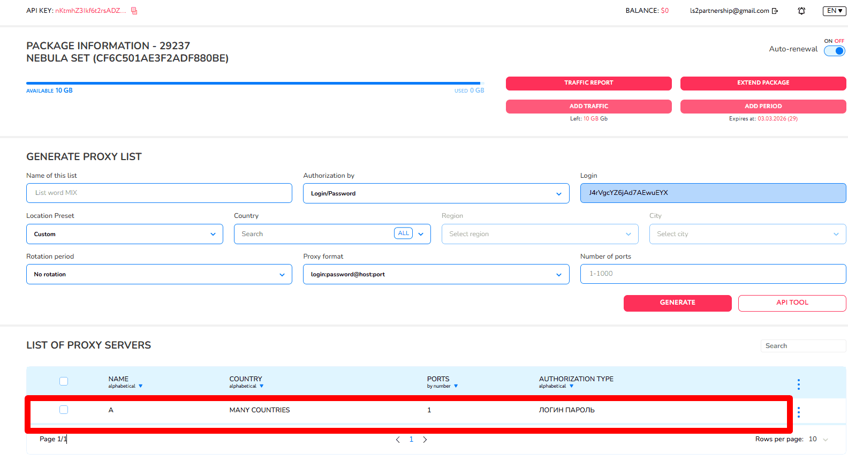Open the Select city dropdown
Image resolution: width=848 pixels, height=468 pixels.
click(x=748, y=234)
